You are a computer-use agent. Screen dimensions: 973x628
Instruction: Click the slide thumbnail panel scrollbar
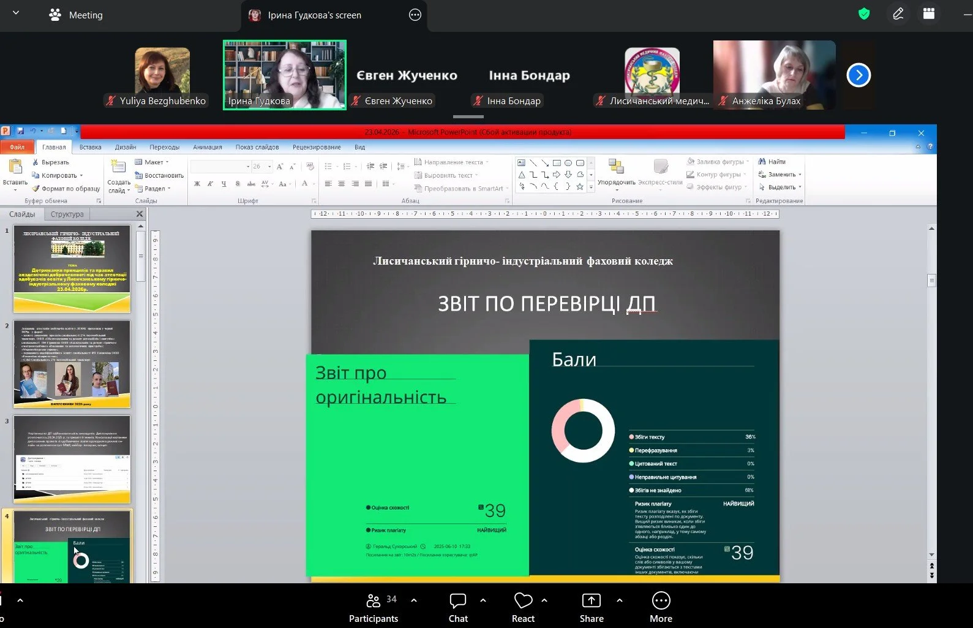coord(141,257)
